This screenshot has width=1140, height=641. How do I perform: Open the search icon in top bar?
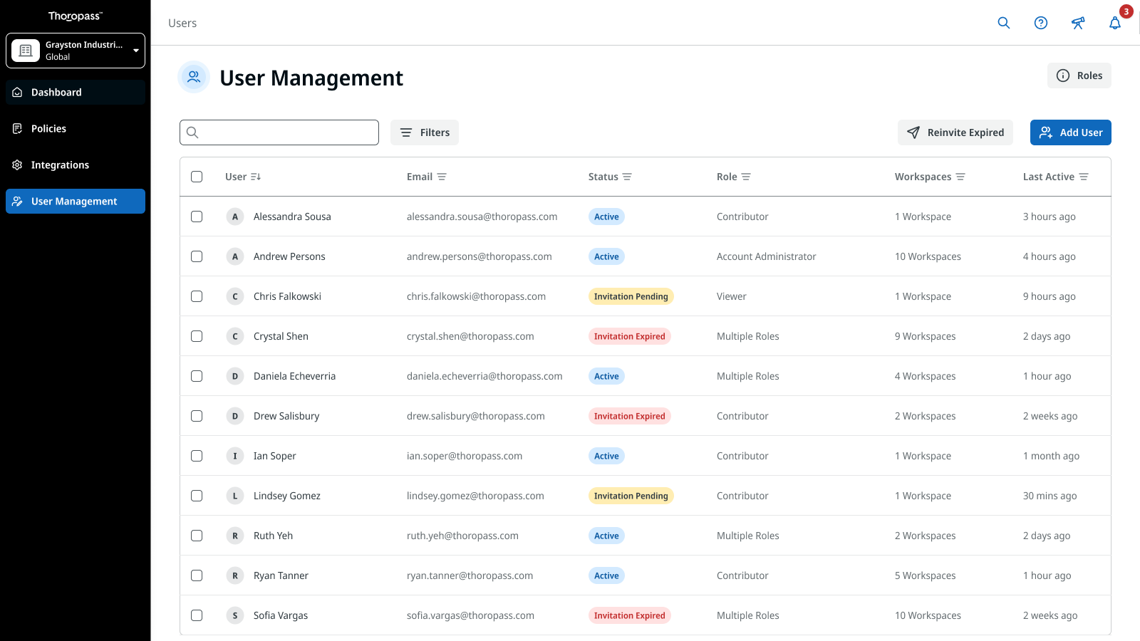click(1003, 23)
